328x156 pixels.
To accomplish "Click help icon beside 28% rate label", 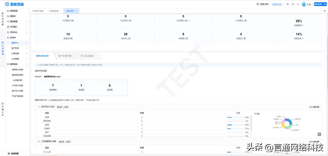I will pos(303,25).
